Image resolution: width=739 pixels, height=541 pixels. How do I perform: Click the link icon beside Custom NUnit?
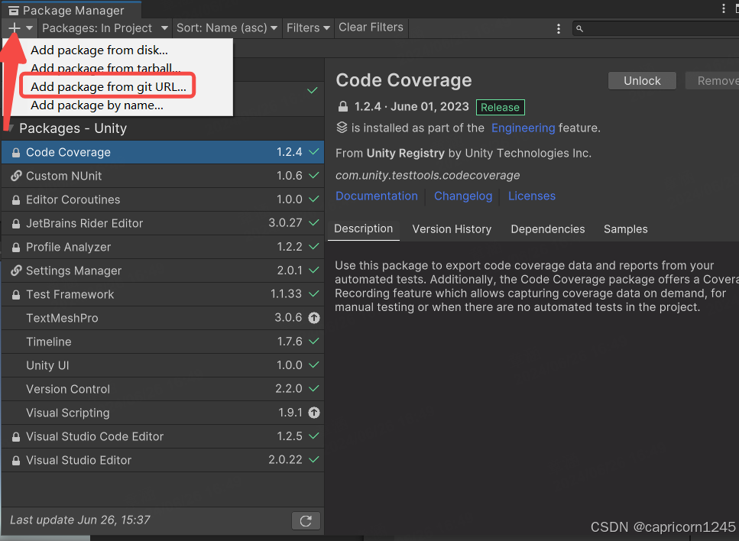tap(16, 176)
